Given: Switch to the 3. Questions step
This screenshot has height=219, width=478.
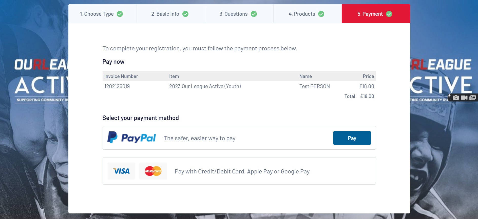Looking at the screenshot, I should point(239,14).
